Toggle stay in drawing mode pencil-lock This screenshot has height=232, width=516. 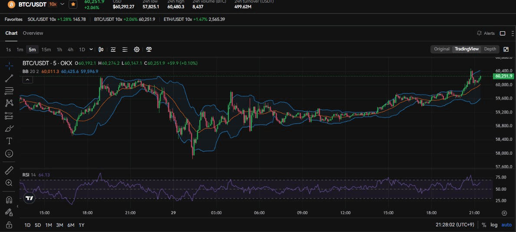click(9, 212)
